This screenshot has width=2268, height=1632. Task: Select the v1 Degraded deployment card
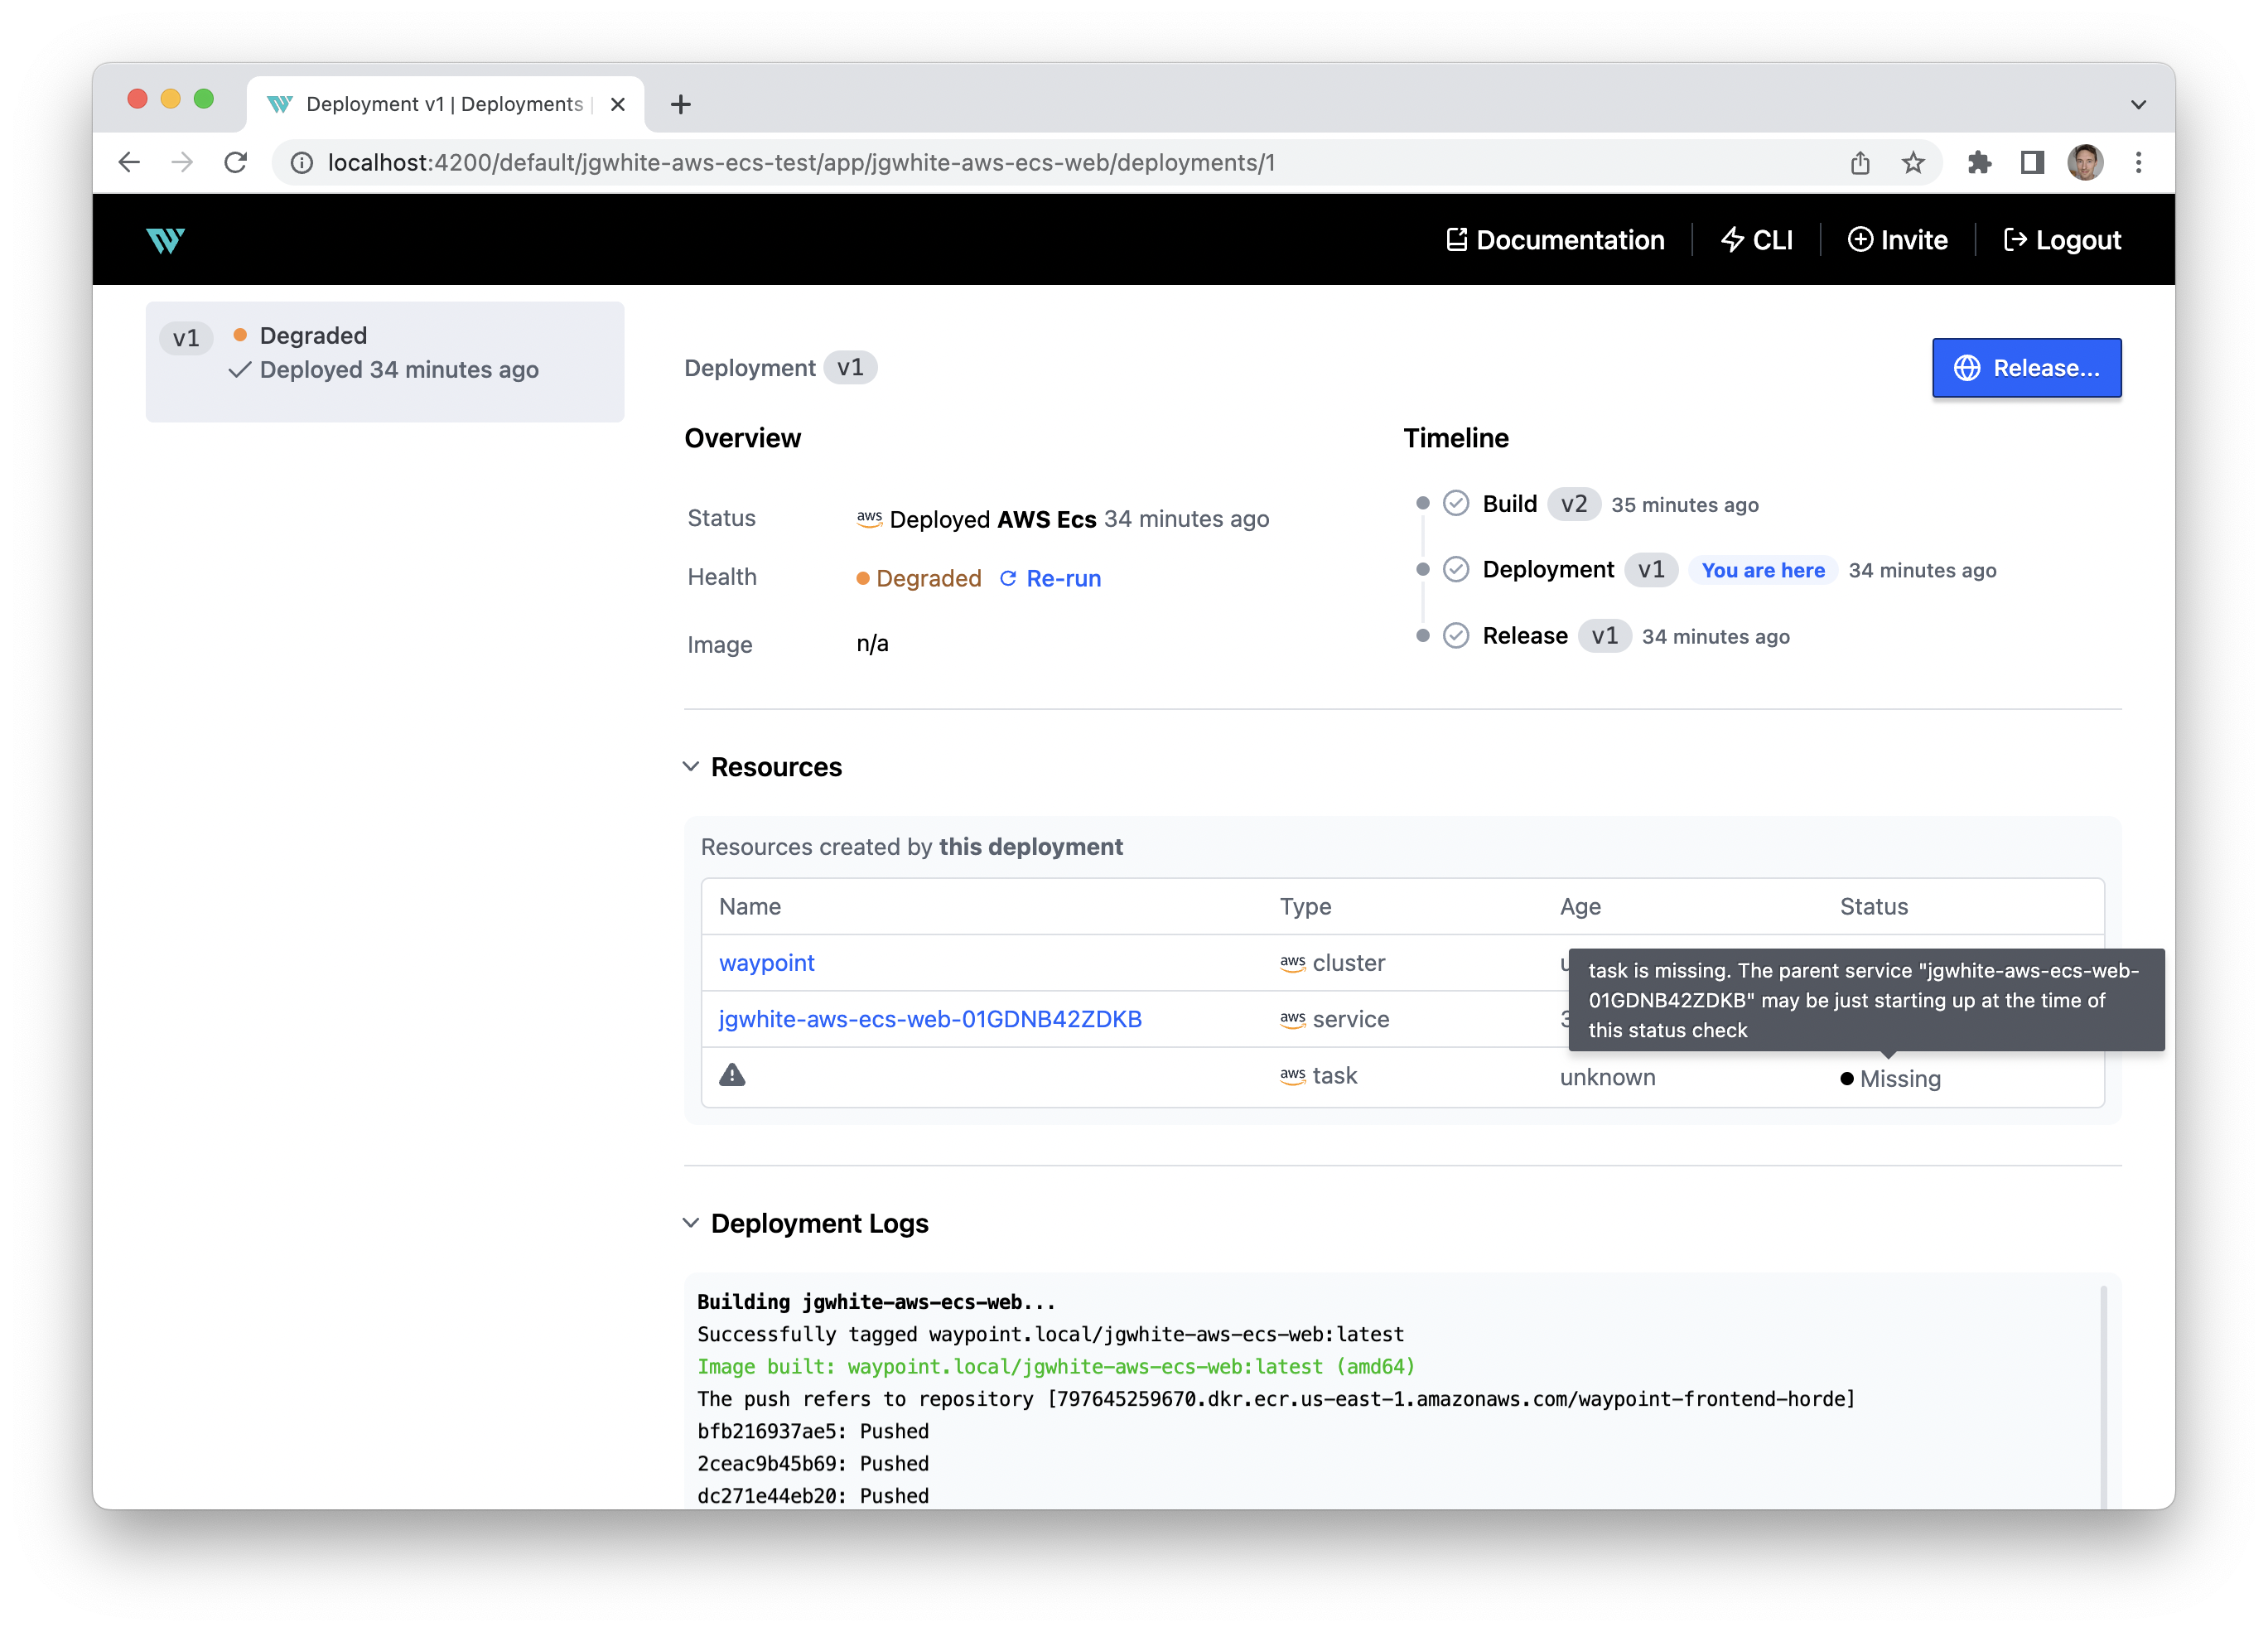pyautogui.click(x=384, y=361)
